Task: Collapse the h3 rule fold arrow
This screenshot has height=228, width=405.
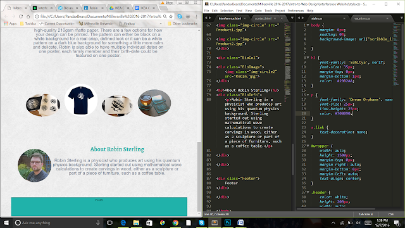Action: [308, 58]
